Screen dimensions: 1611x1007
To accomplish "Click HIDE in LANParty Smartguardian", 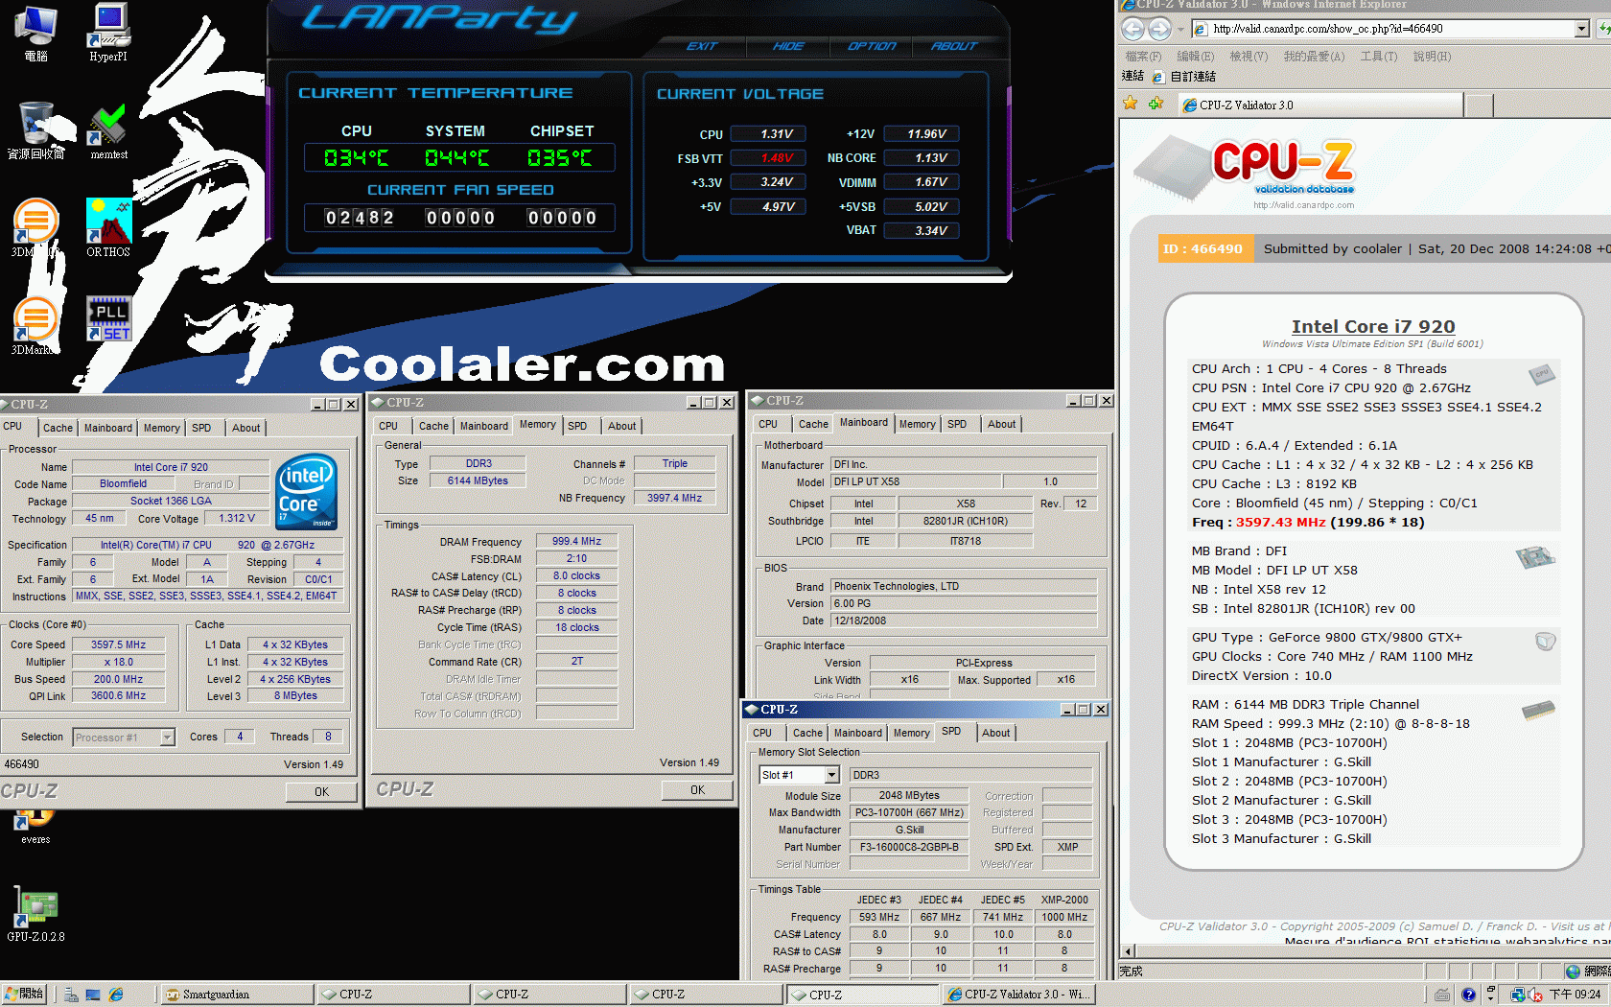I will [x=788, y=46].
